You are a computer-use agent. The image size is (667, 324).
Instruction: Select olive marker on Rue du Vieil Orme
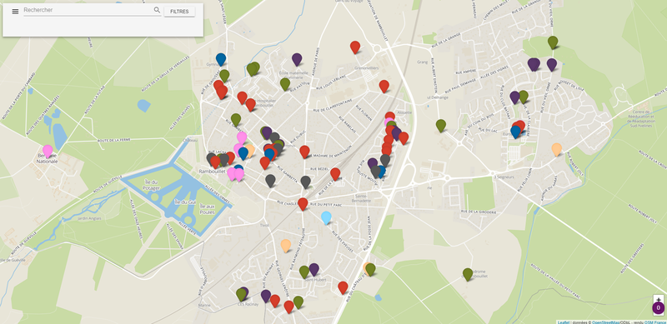click(553, 42)
